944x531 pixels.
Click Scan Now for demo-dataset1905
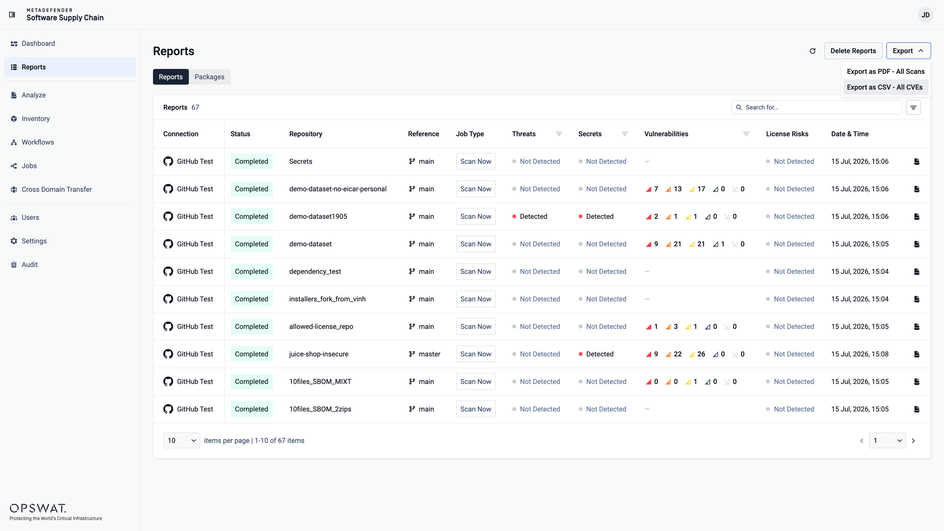(x=475, y=216)
